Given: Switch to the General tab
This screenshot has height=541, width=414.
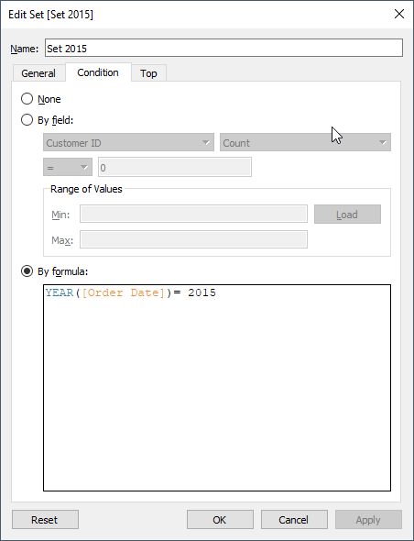Looking at the screenshot, I should (x=38, y=73).
